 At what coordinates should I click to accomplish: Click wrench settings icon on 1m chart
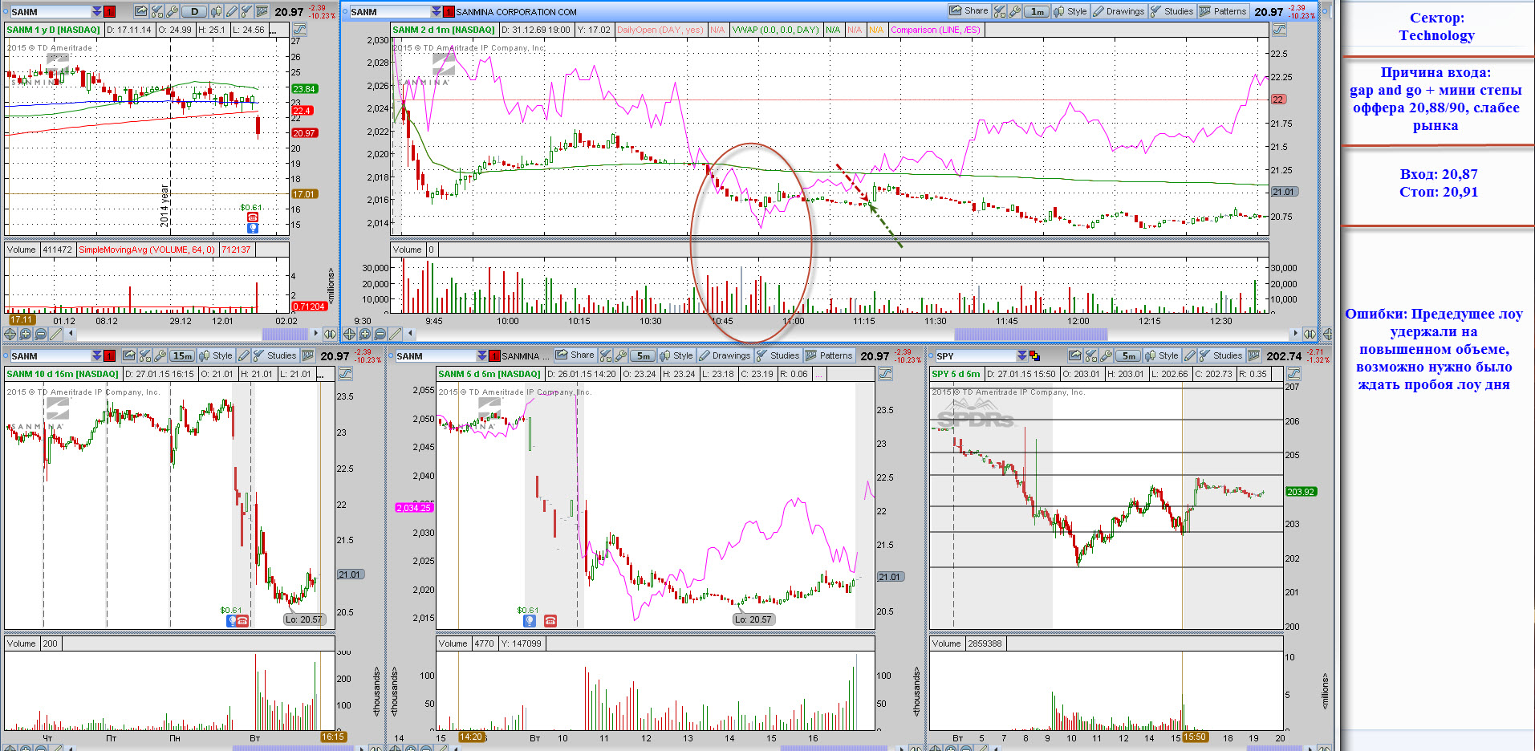1015,11
